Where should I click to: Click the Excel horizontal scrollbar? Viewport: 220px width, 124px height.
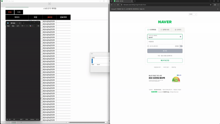coord(87,122)
